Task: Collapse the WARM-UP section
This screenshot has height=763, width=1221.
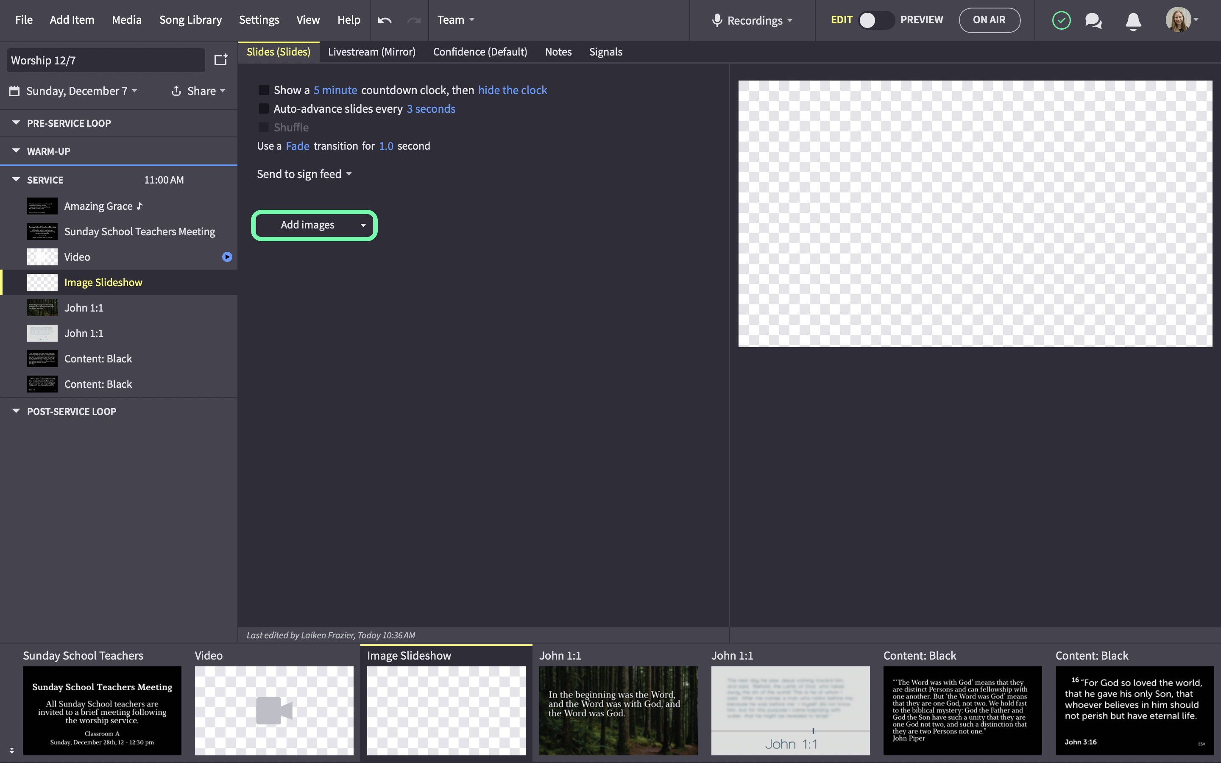Action: pos(16,150)
